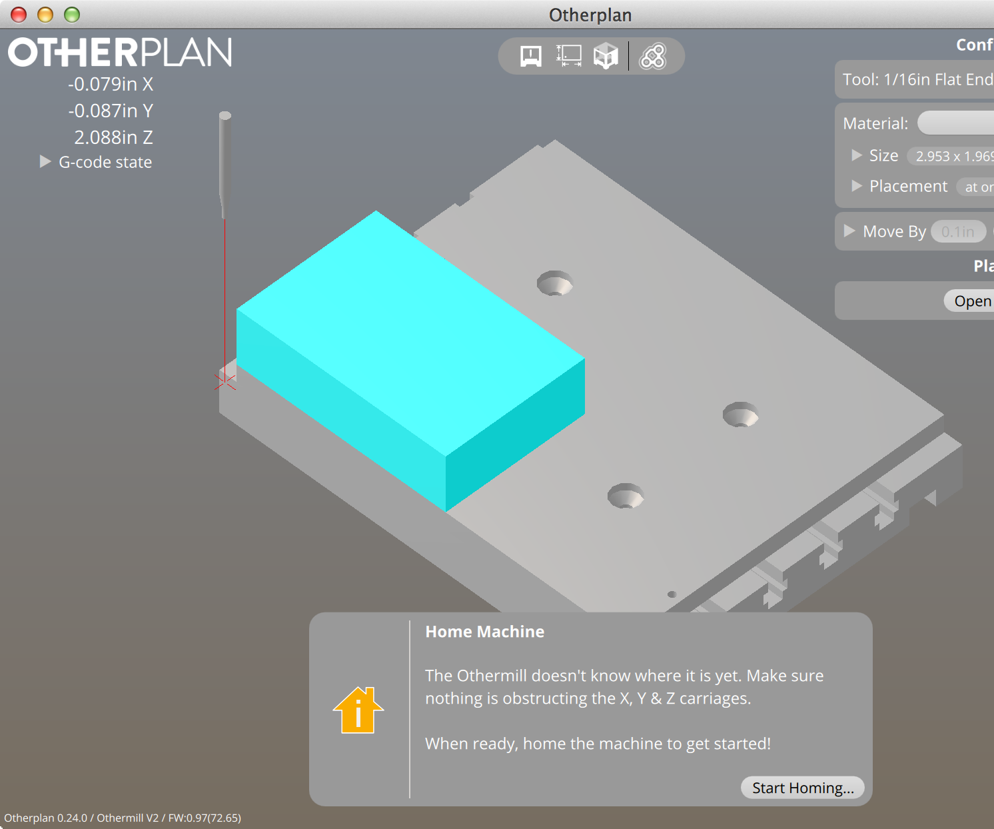Click the Otherplan gears icon in the toolbar
994x829 pixels.
click(654, 56)
